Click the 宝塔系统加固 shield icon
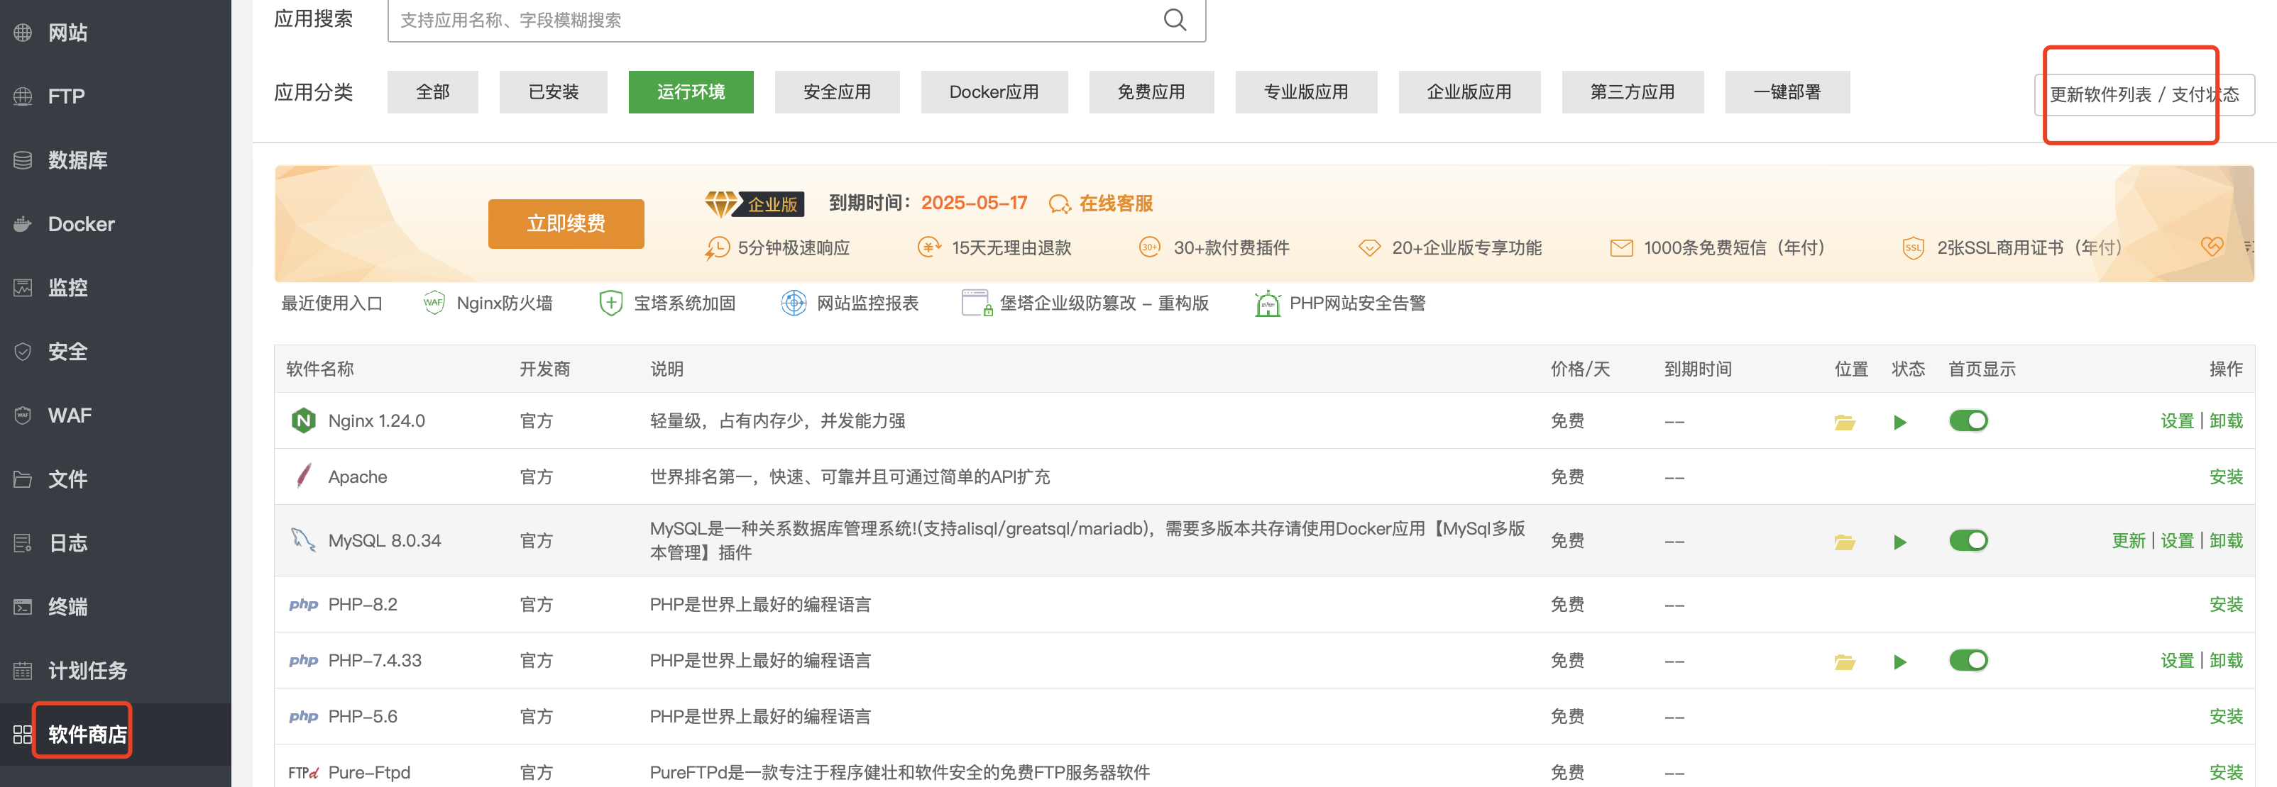This screenshot has height=787, width=2277. [x=610, y=303]
